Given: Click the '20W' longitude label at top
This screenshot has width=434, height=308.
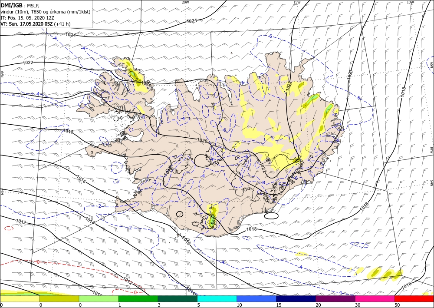Looking at the screenshot, I should [x=185, y=2].
